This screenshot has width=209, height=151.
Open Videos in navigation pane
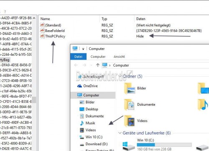91,130
